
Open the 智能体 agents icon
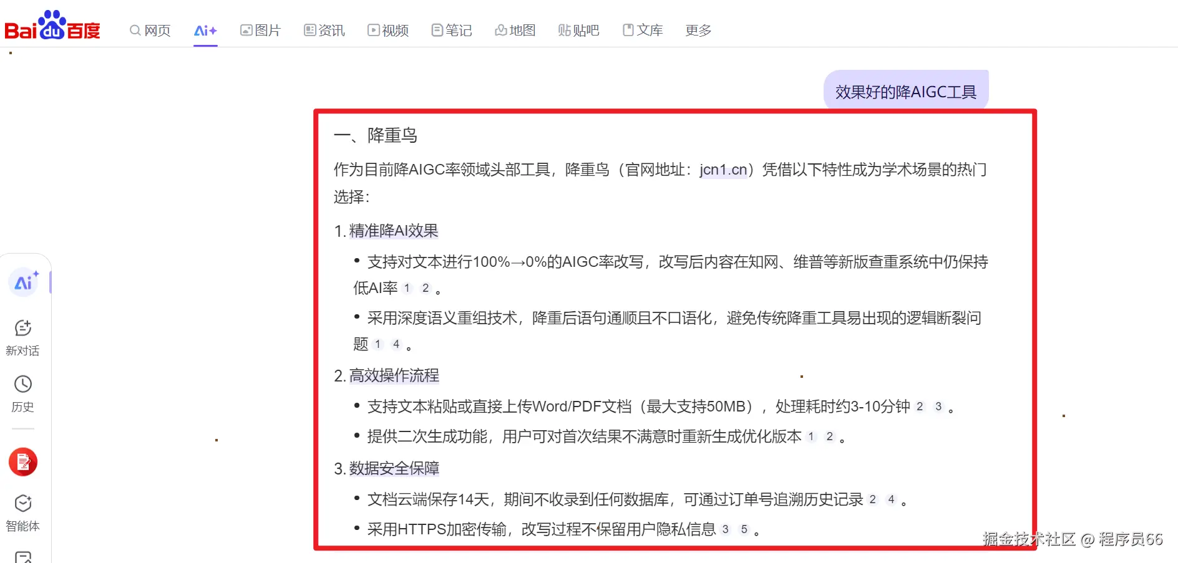click(x=22, y=513)
